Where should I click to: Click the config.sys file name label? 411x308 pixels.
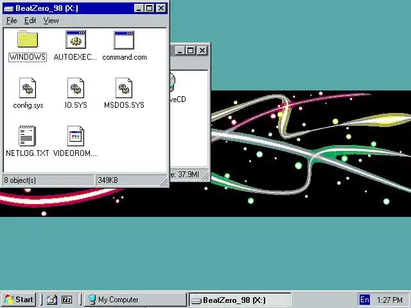coord(28,105)
